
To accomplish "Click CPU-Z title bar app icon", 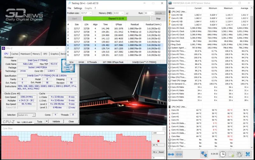I will pyautogui.click(x=4, y=48).
